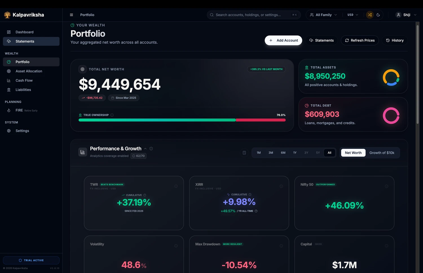The height and width of the screenshot is (273, 423).
Task: Click help icon beside /YR ALL-TIME
Action: pyautogui.click(x=256, y=211)
